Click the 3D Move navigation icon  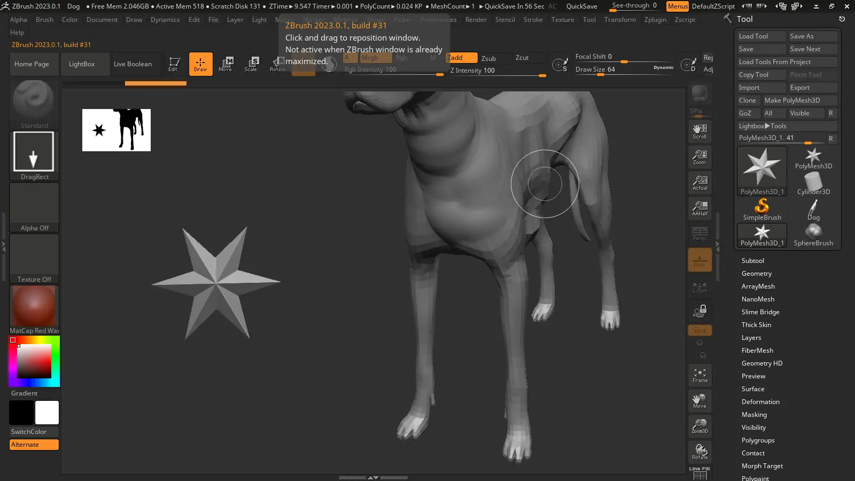(699, 401)
